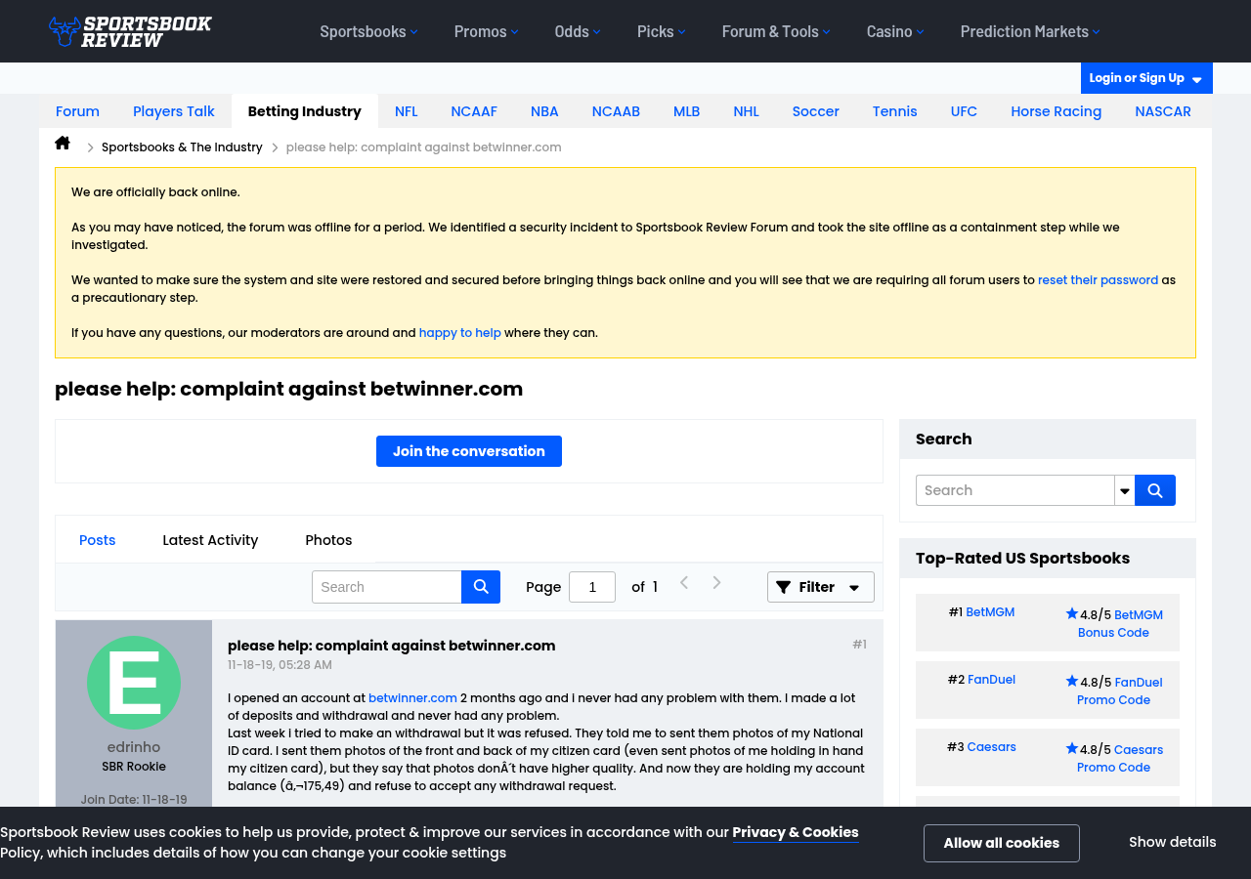This screenshot has height=879, width=1251.
Task: Click the post number #1 link
Action: pos(859,644)
